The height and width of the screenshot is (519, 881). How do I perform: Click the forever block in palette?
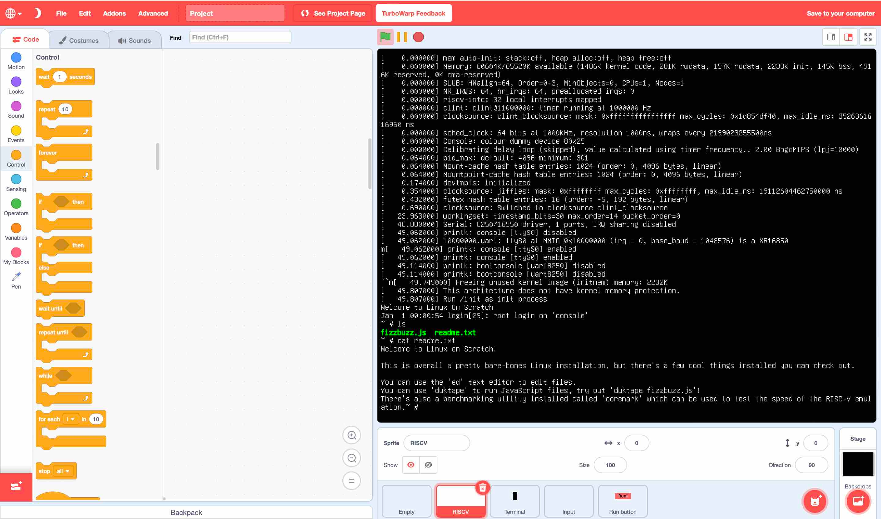tap(64, 163)
